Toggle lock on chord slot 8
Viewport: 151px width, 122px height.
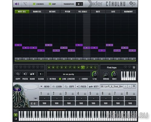pos(134,94)
